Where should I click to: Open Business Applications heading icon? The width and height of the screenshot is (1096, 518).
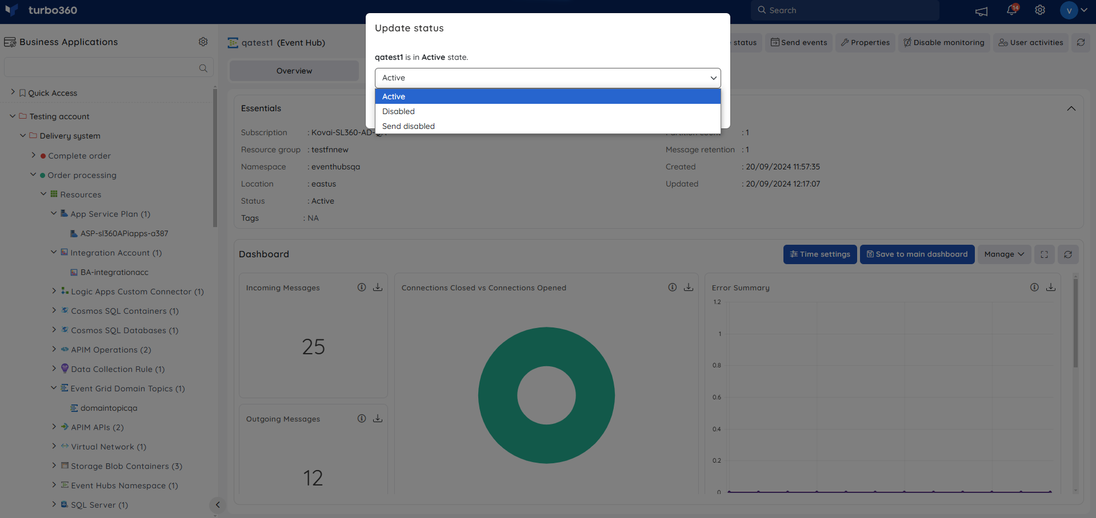pos(10,42)
